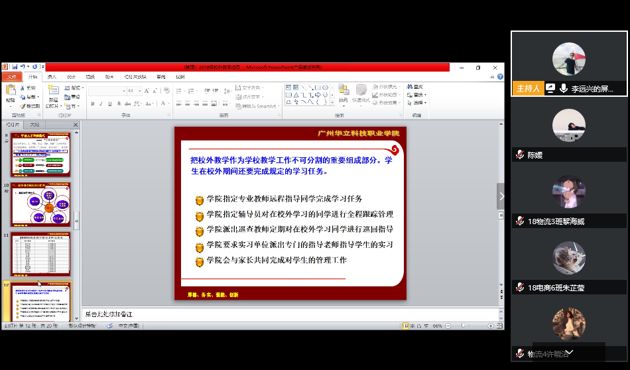Expand the shapes gallery more arrow
Screen dimensions: 630x370
tap(332, 103)
